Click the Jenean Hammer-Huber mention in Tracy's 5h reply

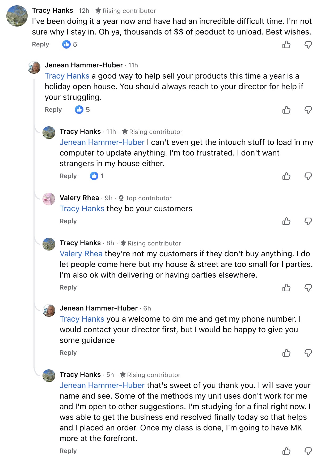102,385
